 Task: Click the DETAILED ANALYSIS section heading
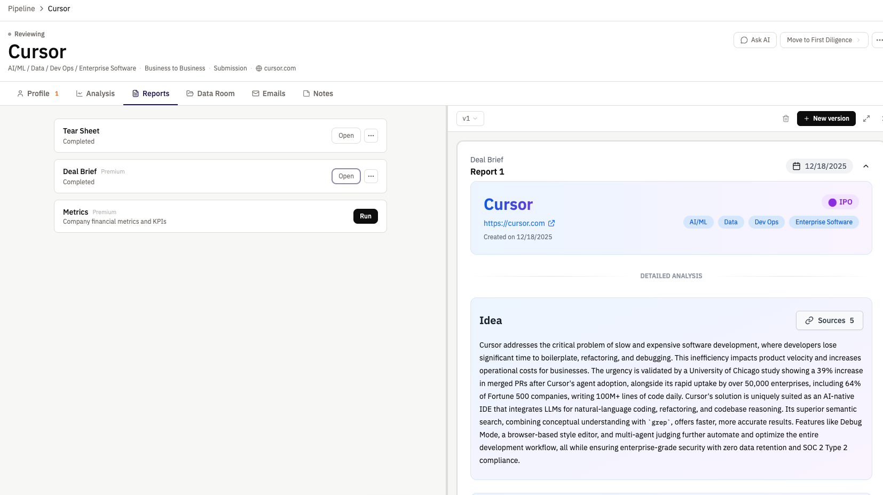[671, 276]
